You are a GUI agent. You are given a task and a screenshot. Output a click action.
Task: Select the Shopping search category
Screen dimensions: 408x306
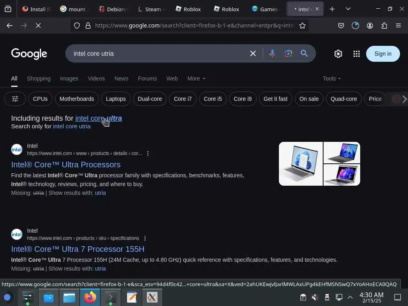pyautogui.click(x=39, y=78)
